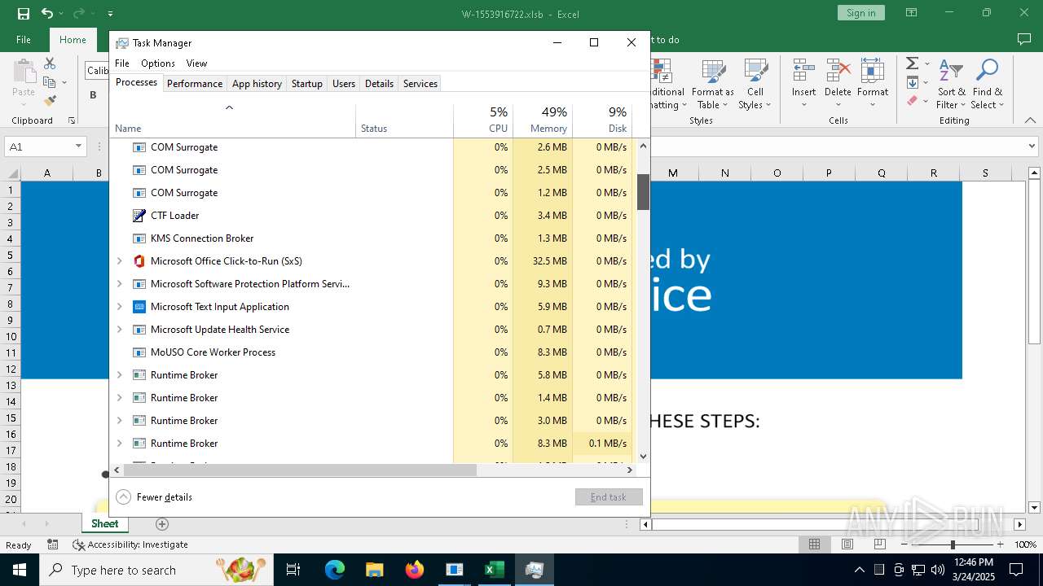Expand the Excel formula bar

1033,146
